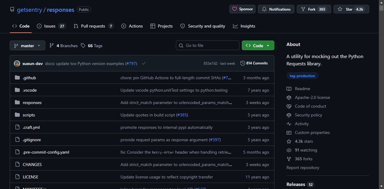Open the #385 pull request link
The width and height of the screenshot is (384, 189).
point(182,115)
